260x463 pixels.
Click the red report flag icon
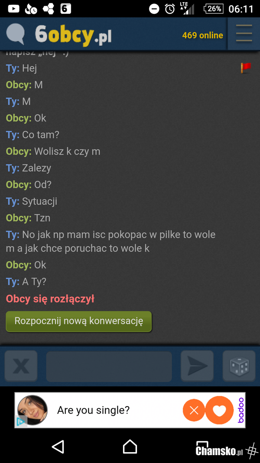pyautogui.click(x=246, y=68)
